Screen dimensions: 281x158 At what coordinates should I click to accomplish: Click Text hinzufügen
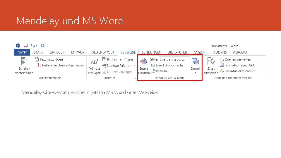click(50, 59)
